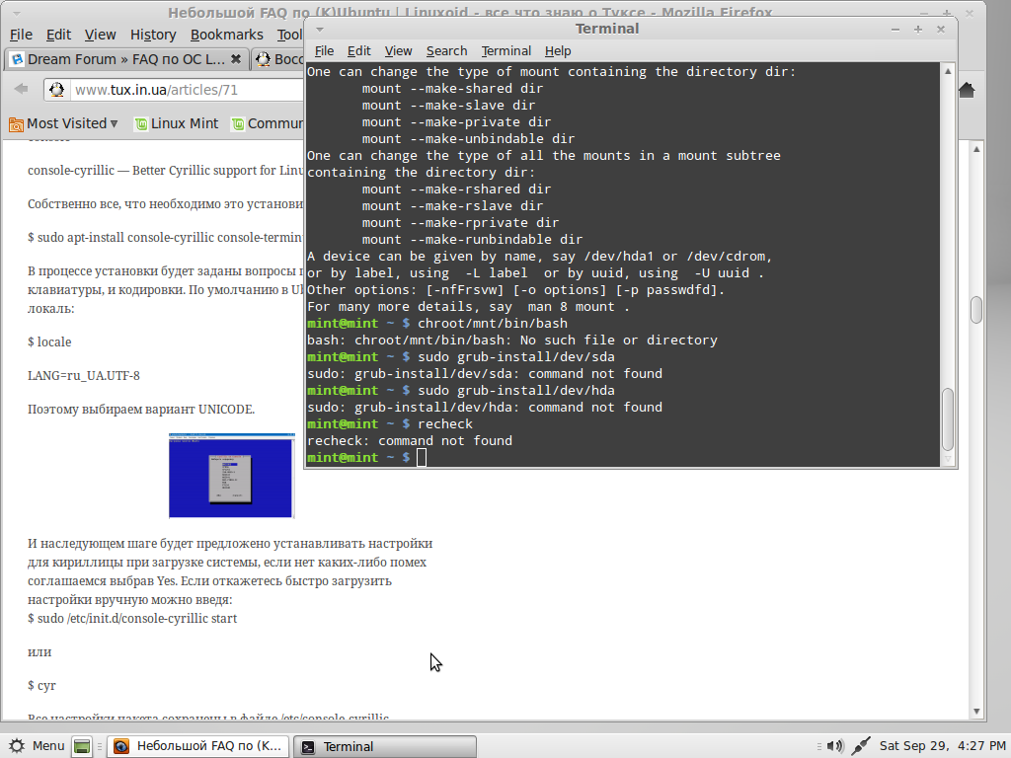1011x758 pixels.
Task: Click the volume speaker icon in tray
Action: point(835,746)
